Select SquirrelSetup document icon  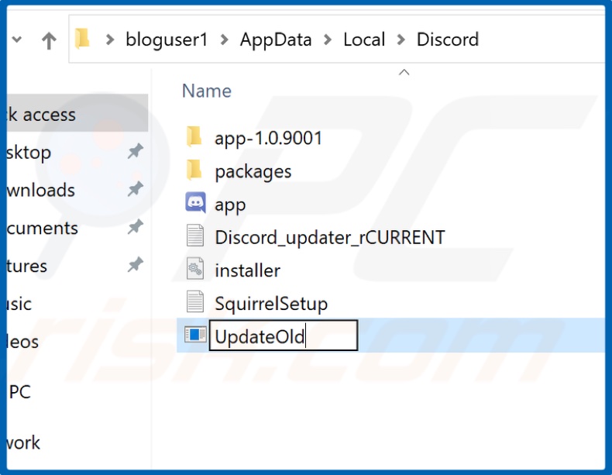point(194,301)
